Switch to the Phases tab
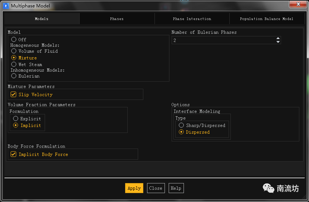Image resolution: width=309 pixels, height=202 pixels. (117, 19)
